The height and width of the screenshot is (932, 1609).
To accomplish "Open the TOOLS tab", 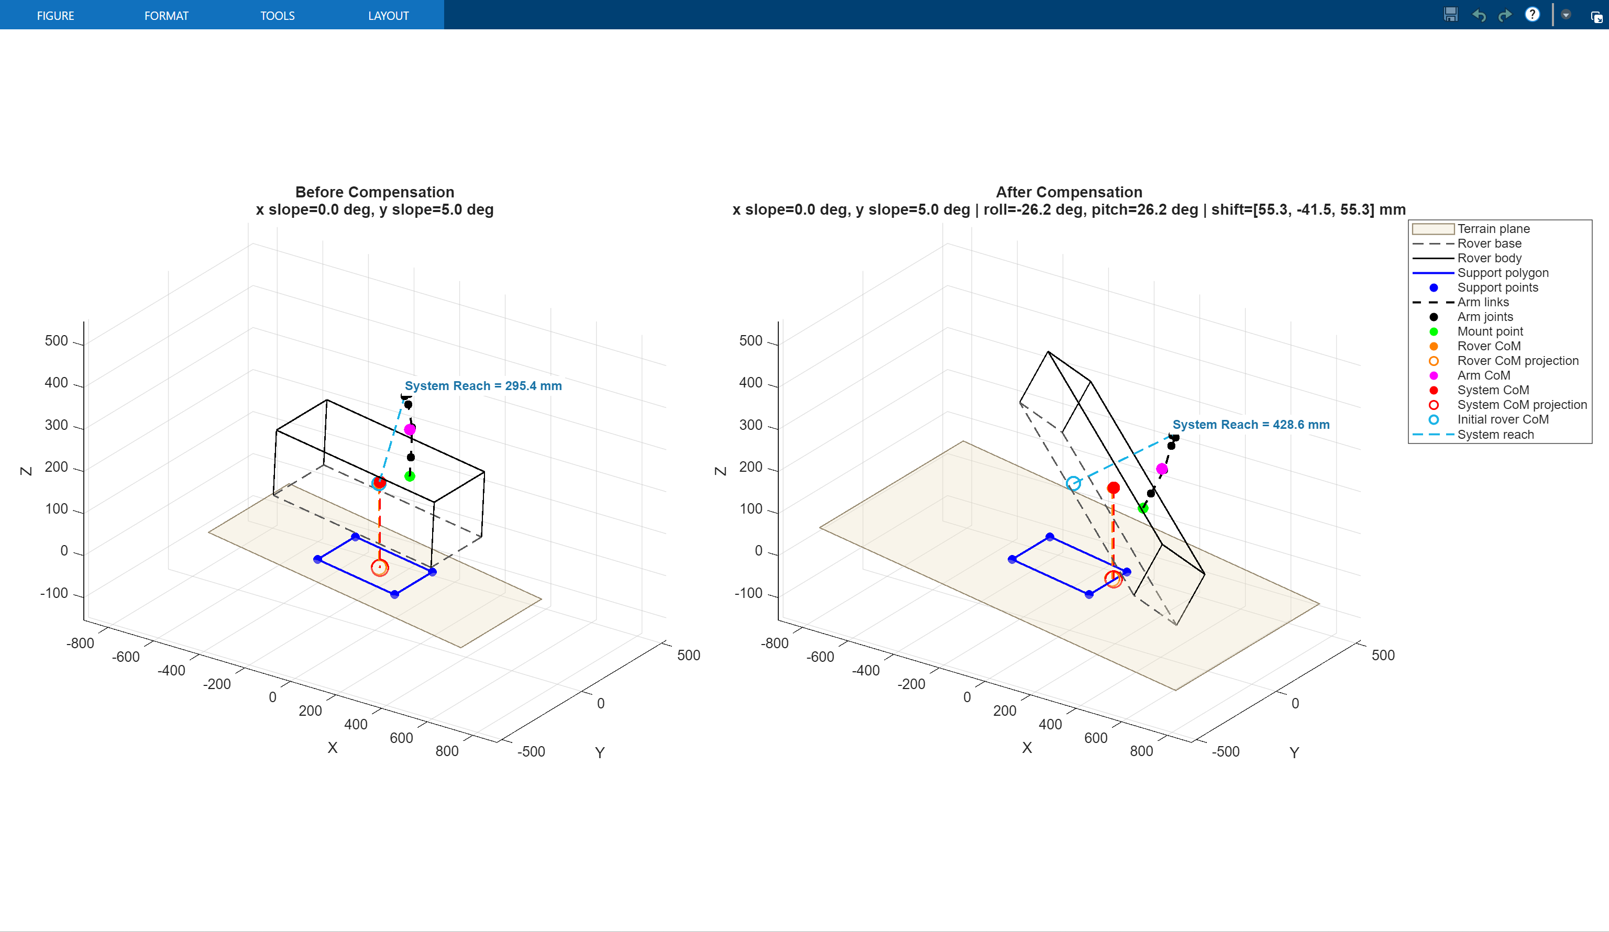I will [277, 15].
